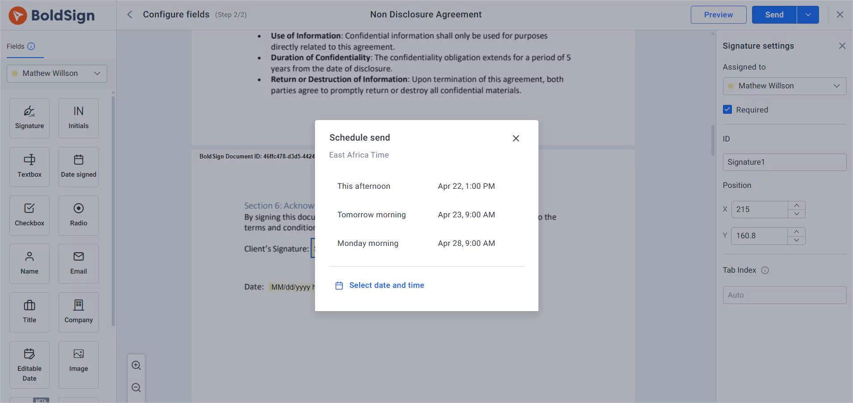The width and height of the screenshot is (853, 403).
Task: Add a Textbox field
Action: click(x=29, y=167)
